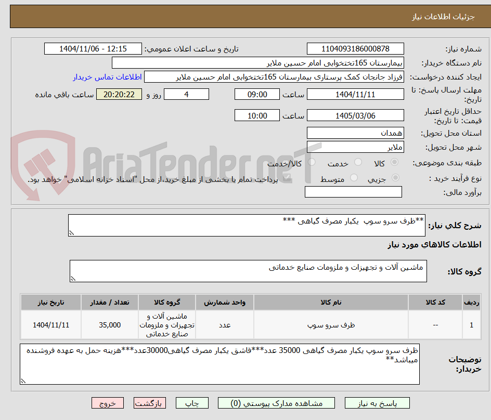Click the تاریخ نیاز column header
The width and height of the screenshot is (491, 420).
tap(51, 302)
